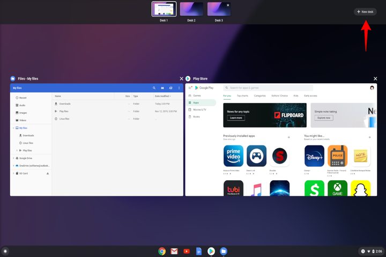Expand the Google Drive sidebar node

coord(13,158)
